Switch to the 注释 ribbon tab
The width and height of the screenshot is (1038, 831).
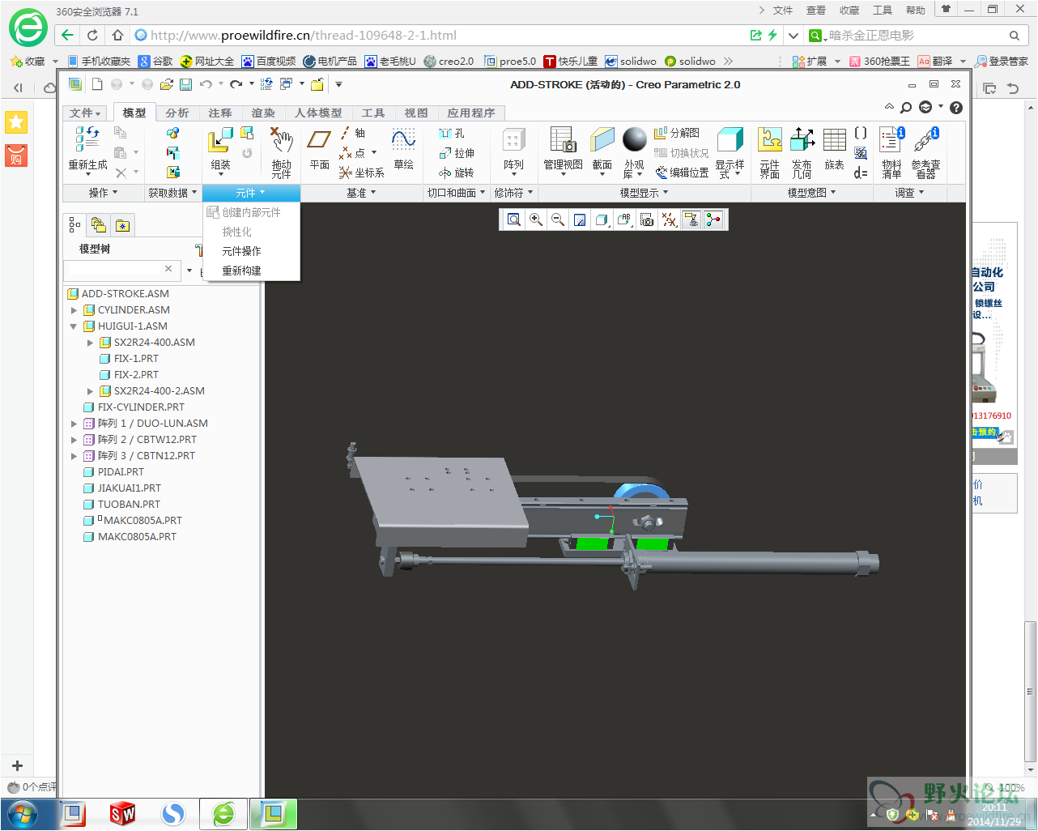220,113
